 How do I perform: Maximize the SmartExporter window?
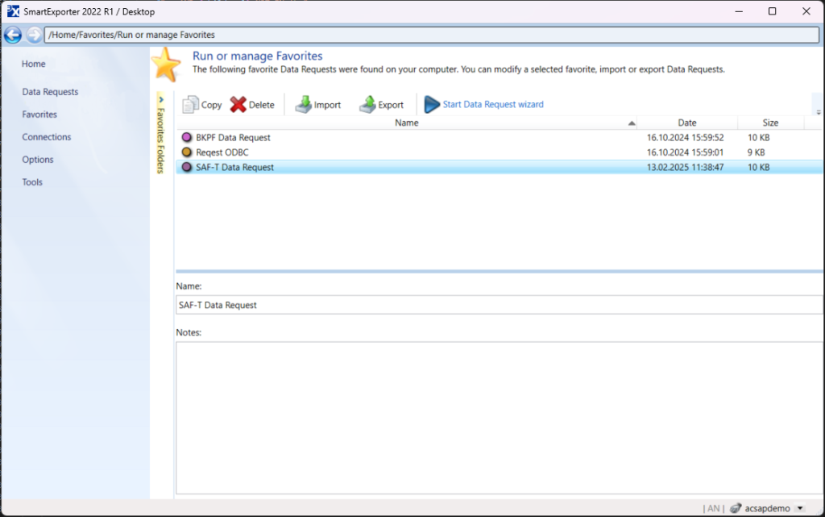point(772,11)
